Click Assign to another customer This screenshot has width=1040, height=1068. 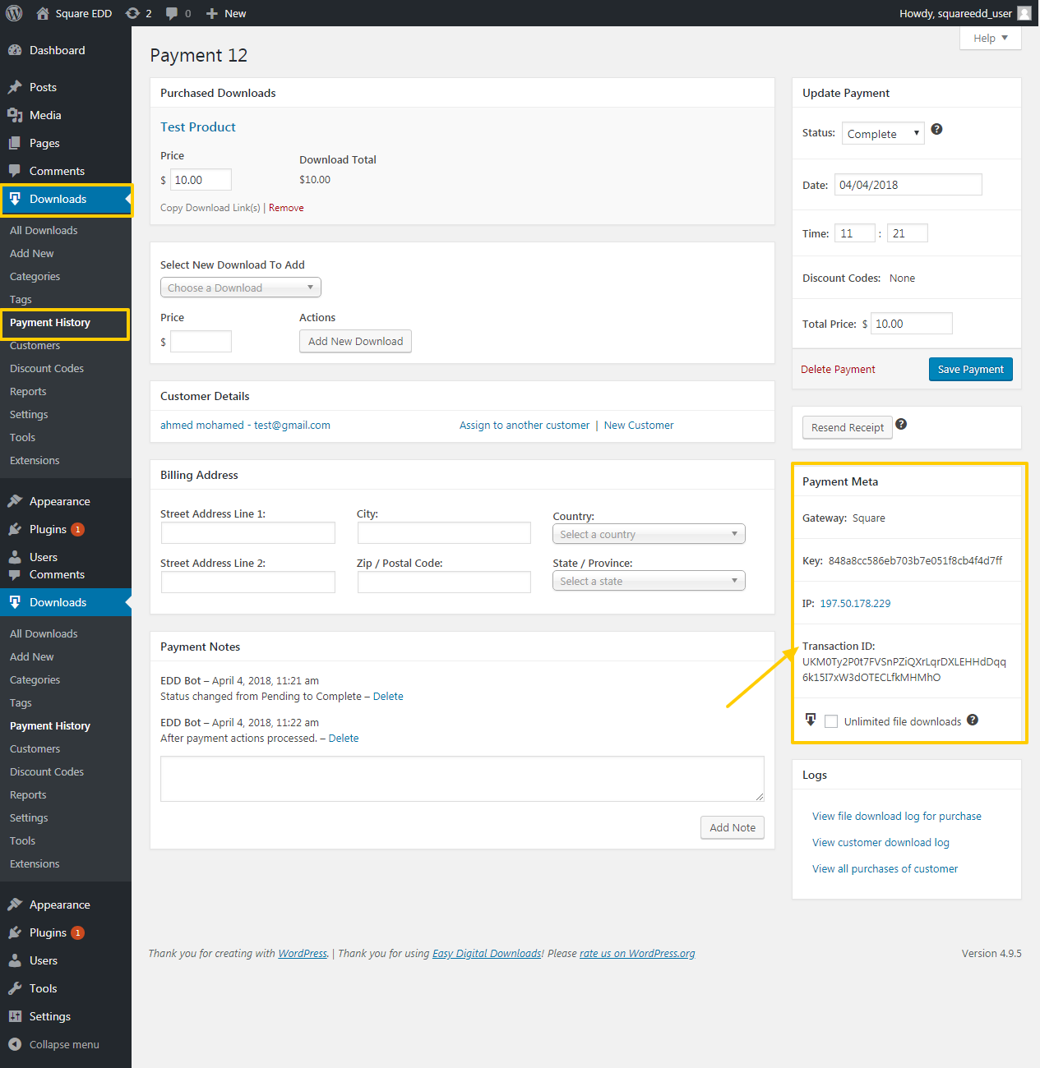[x=525, y=425]
